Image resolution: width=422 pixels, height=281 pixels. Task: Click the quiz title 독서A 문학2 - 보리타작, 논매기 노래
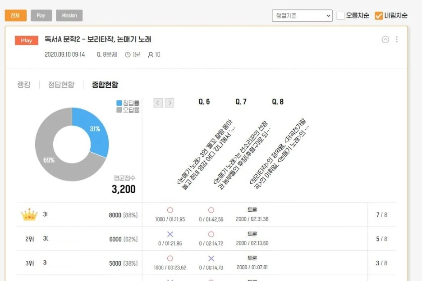(98, 39)
